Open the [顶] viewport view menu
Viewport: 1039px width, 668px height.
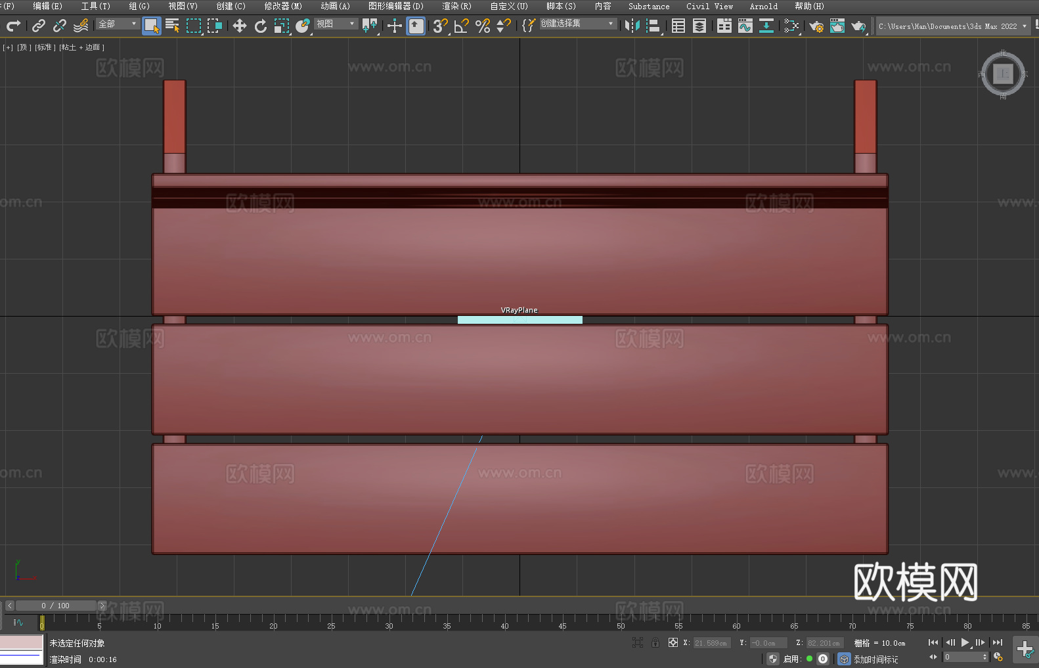pos(24,47)
